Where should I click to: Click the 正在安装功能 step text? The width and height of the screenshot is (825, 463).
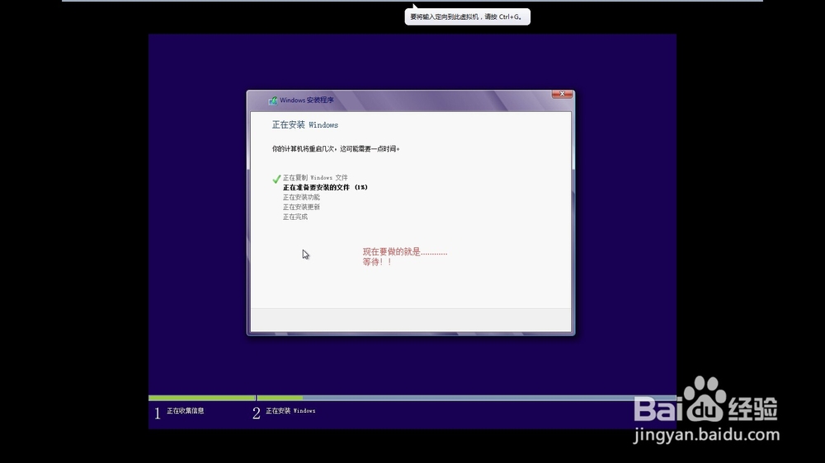[301, 197]
